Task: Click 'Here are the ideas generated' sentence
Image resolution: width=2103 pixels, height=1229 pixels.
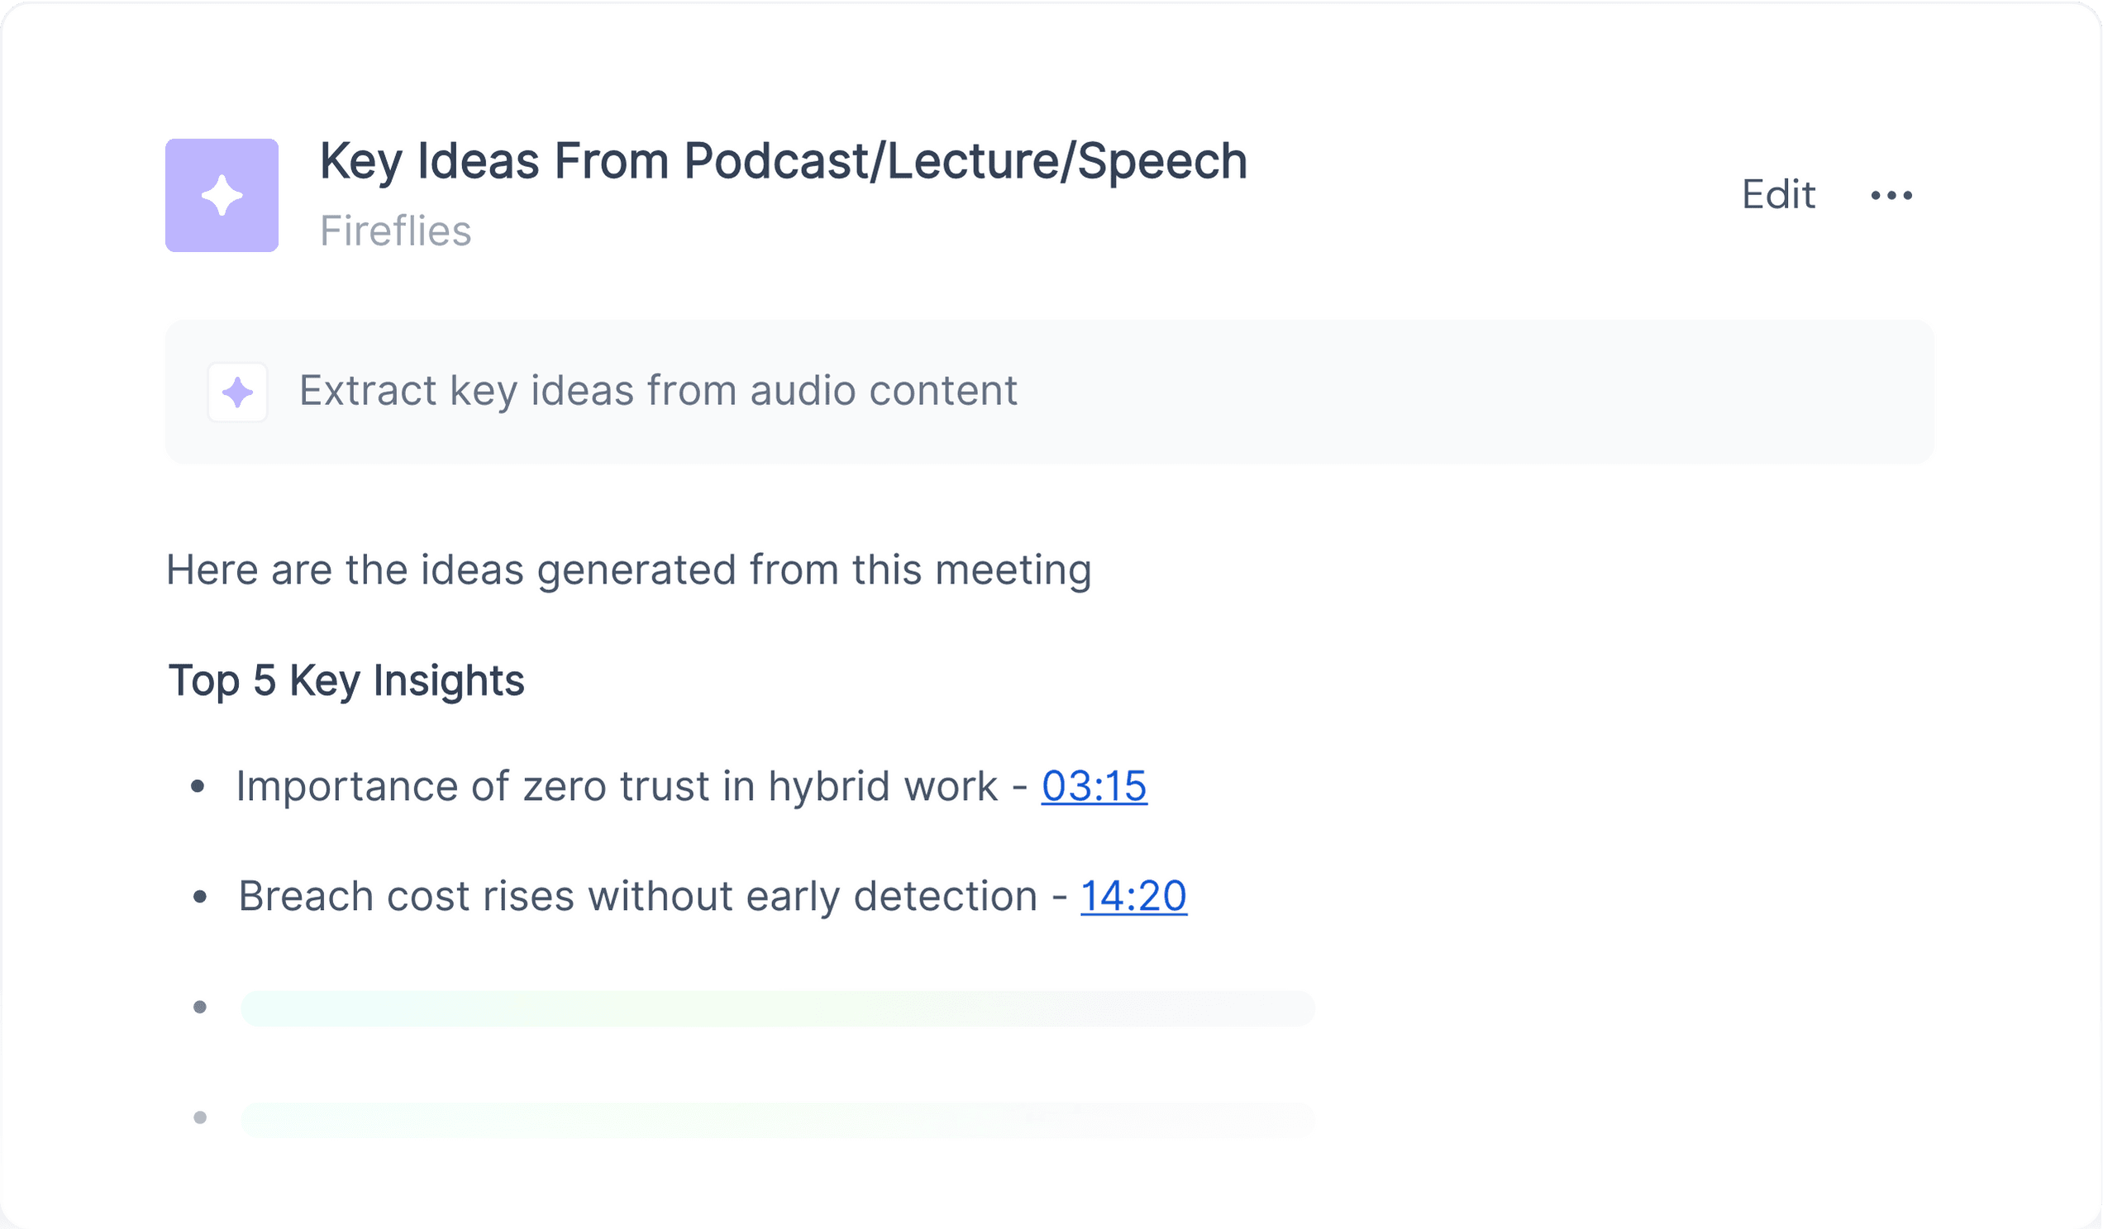Action: pos(628,571)
